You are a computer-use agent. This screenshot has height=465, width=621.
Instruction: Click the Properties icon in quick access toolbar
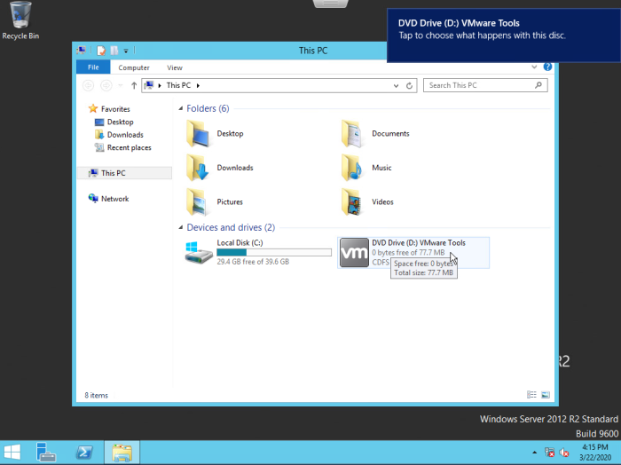coord(101,51)
